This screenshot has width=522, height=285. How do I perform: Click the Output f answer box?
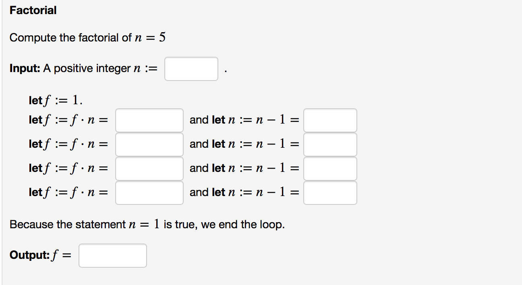coord(112,255)
